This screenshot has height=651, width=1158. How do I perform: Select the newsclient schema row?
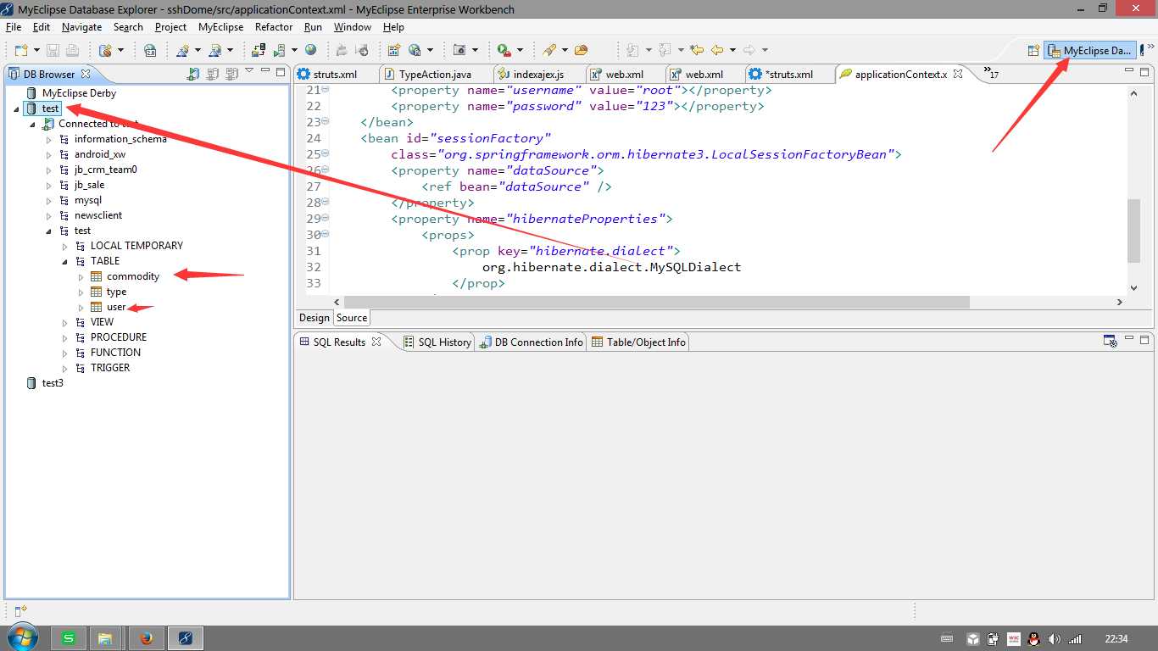click(97, 215)
